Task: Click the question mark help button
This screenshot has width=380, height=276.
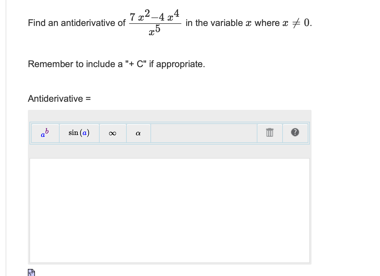Action: coord(295,133)
